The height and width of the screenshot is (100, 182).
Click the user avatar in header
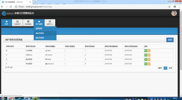click(174, 13)
